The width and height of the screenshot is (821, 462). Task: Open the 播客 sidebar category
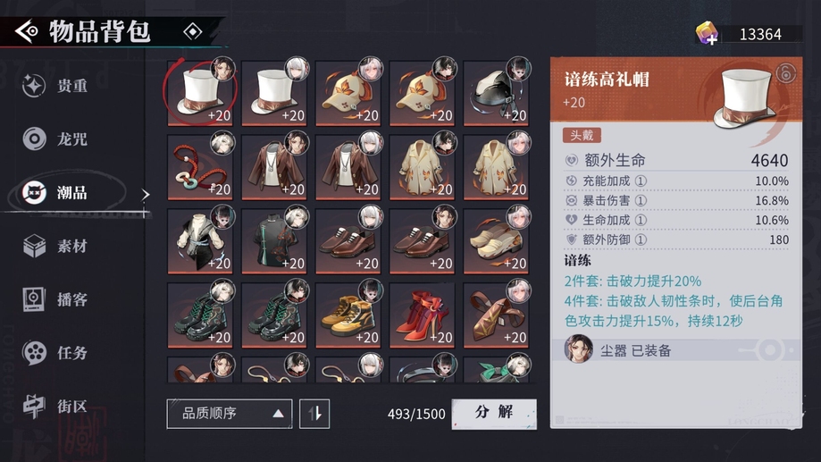[55, 299]
